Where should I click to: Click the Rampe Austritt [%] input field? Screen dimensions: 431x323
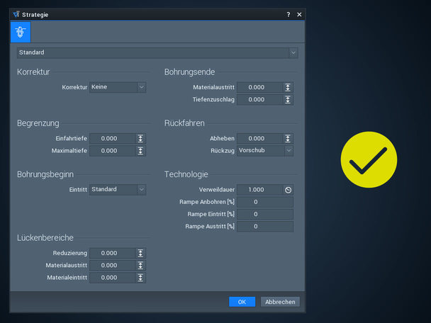[x=265, y=227]
